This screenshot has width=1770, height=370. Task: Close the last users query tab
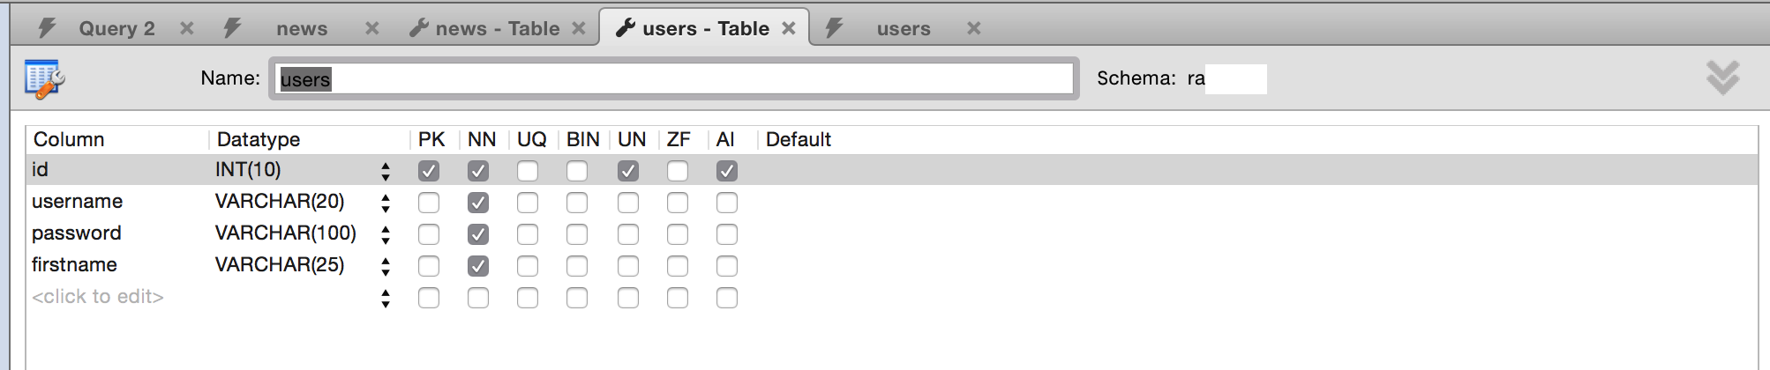coord(974,28)
